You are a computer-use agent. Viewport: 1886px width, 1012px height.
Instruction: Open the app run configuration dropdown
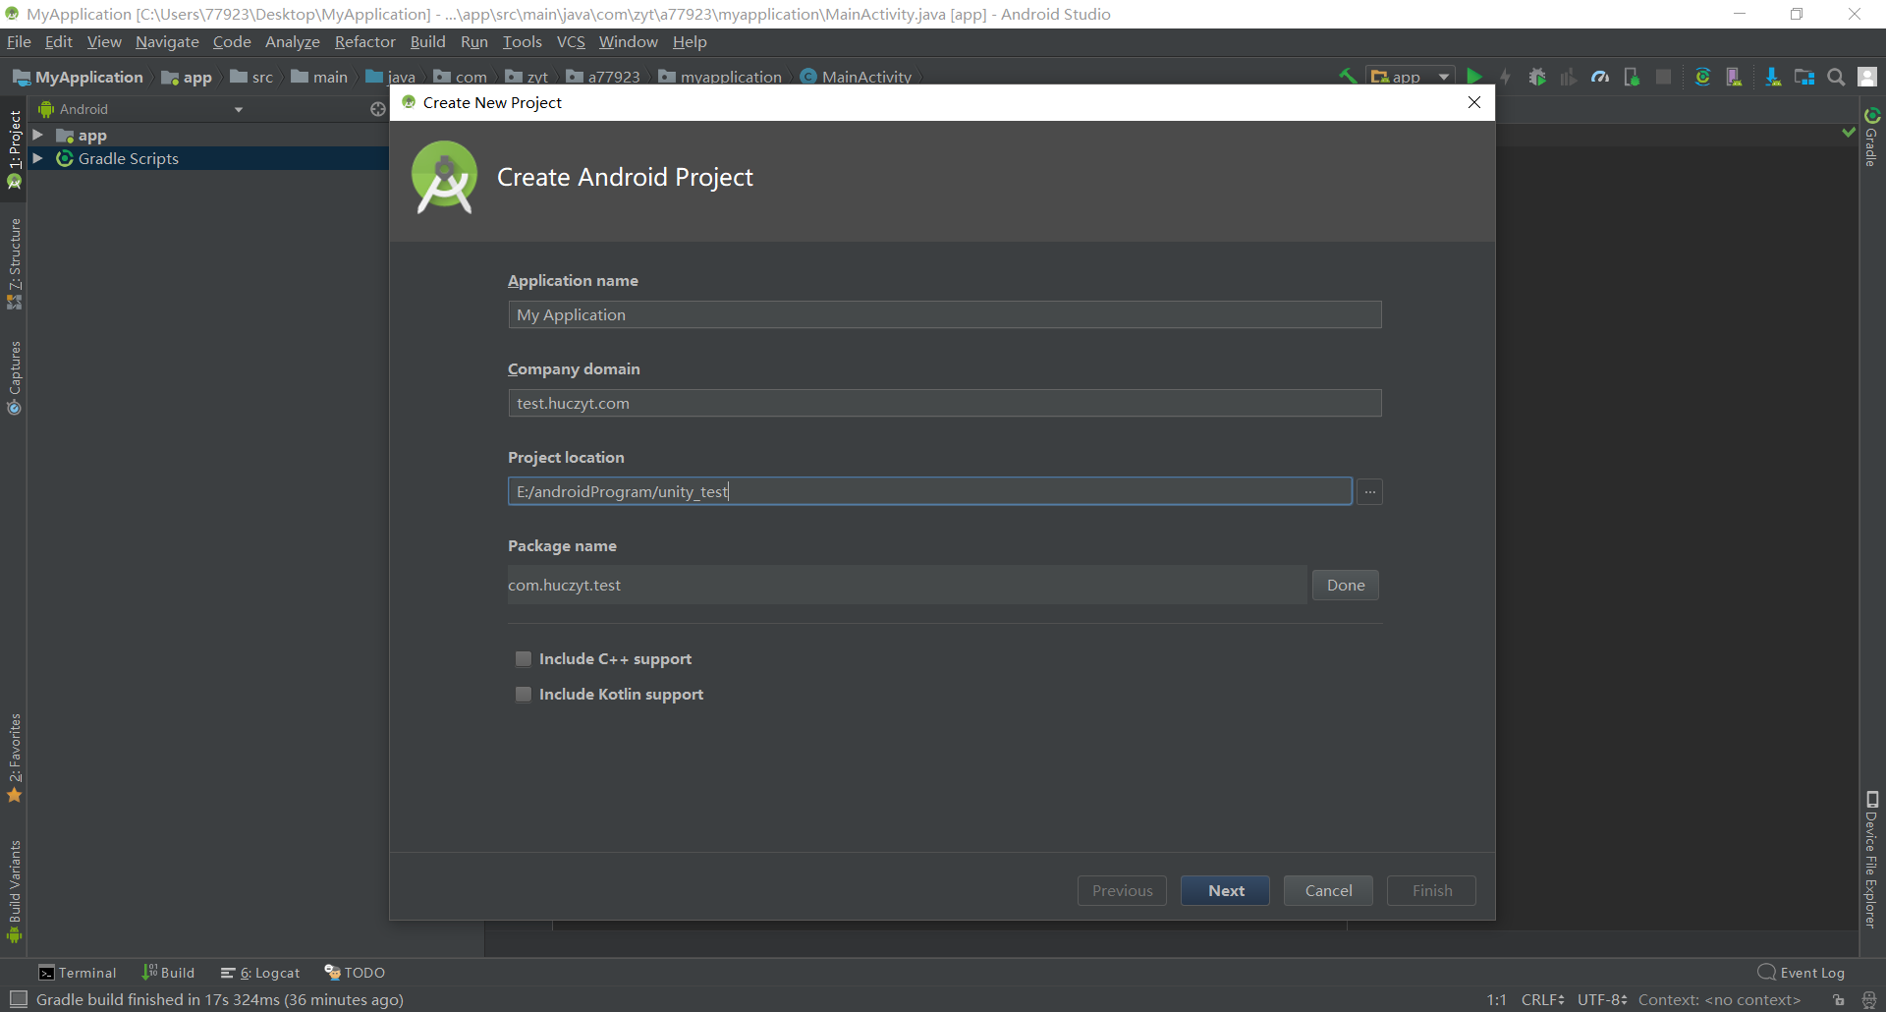(1411, 77)
